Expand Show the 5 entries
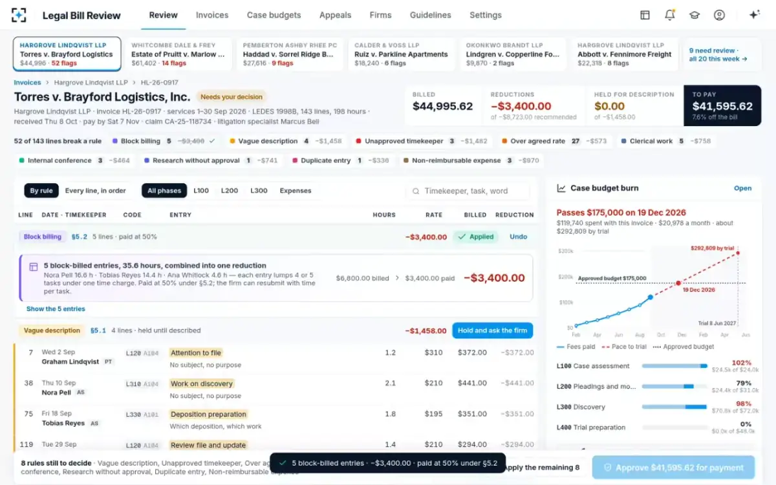776x485 pixels. 56,309
